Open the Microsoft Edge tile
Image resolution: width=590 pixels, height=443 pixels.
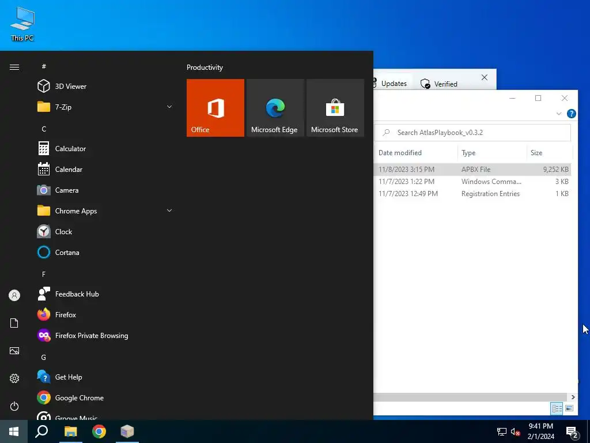coord(275,108)
